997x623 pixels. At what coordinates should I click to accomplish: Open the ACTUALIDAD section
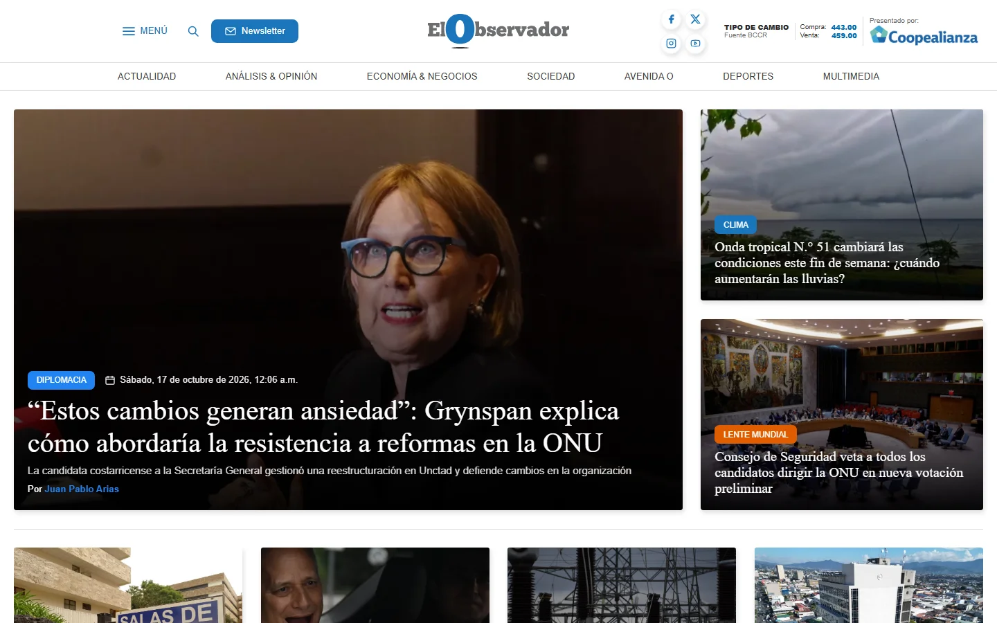pyautogui.click(x=147, y=76)
